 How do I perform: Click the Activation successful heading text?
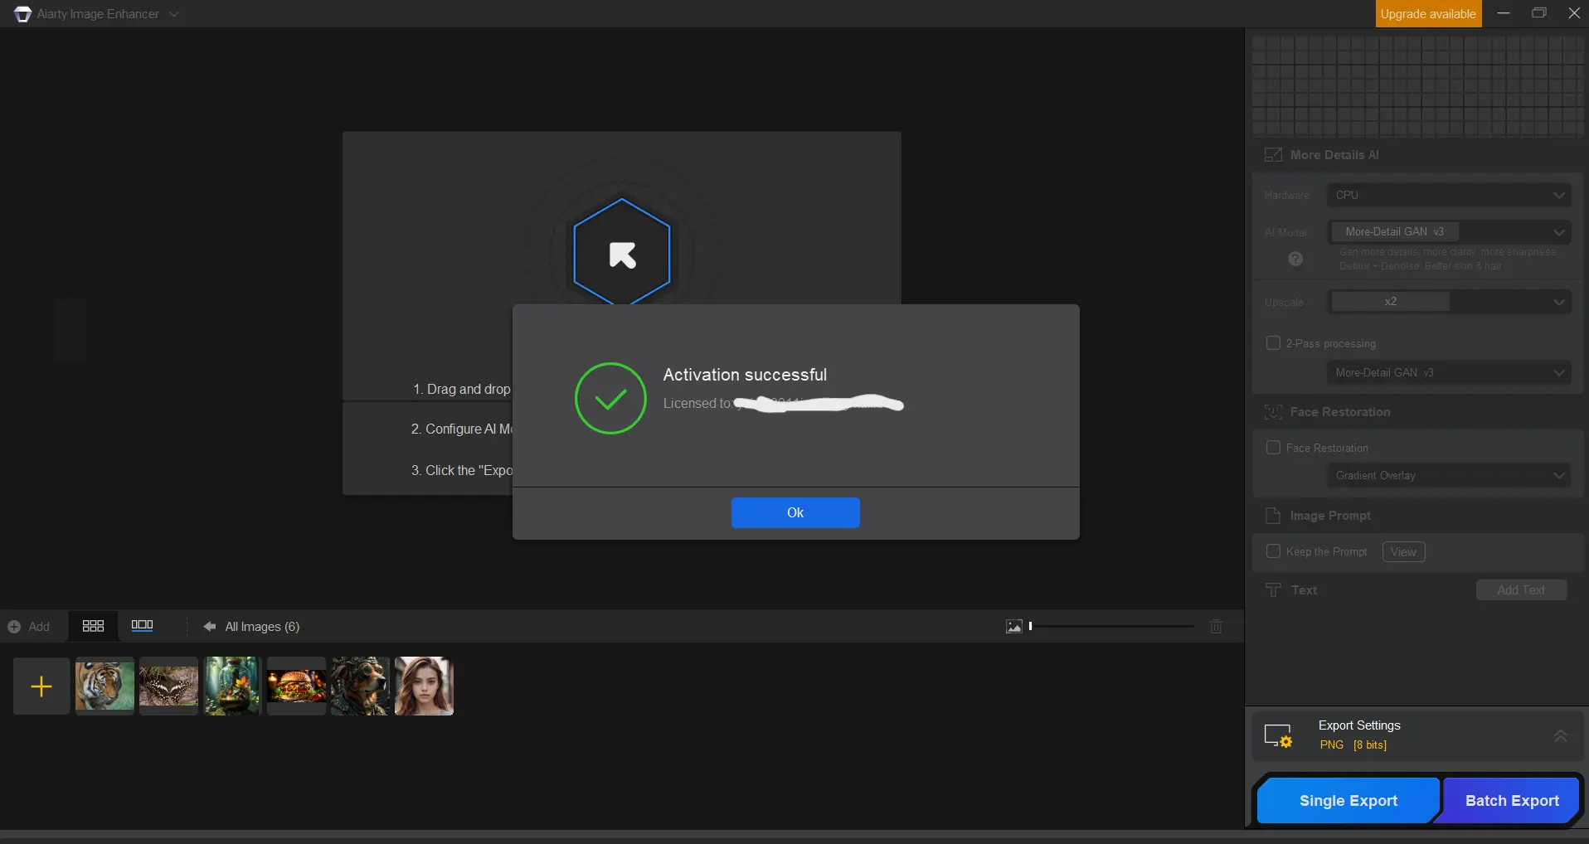(x=745, y=375)
